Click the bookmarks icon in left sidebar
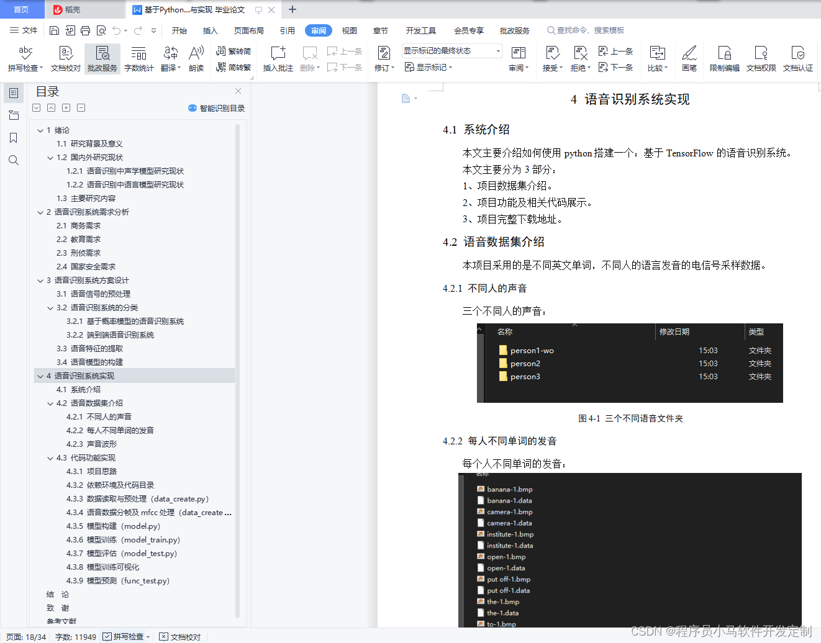The width and height of the screenshot is (821, 643). pyautogui.click(x=14, y=138)
